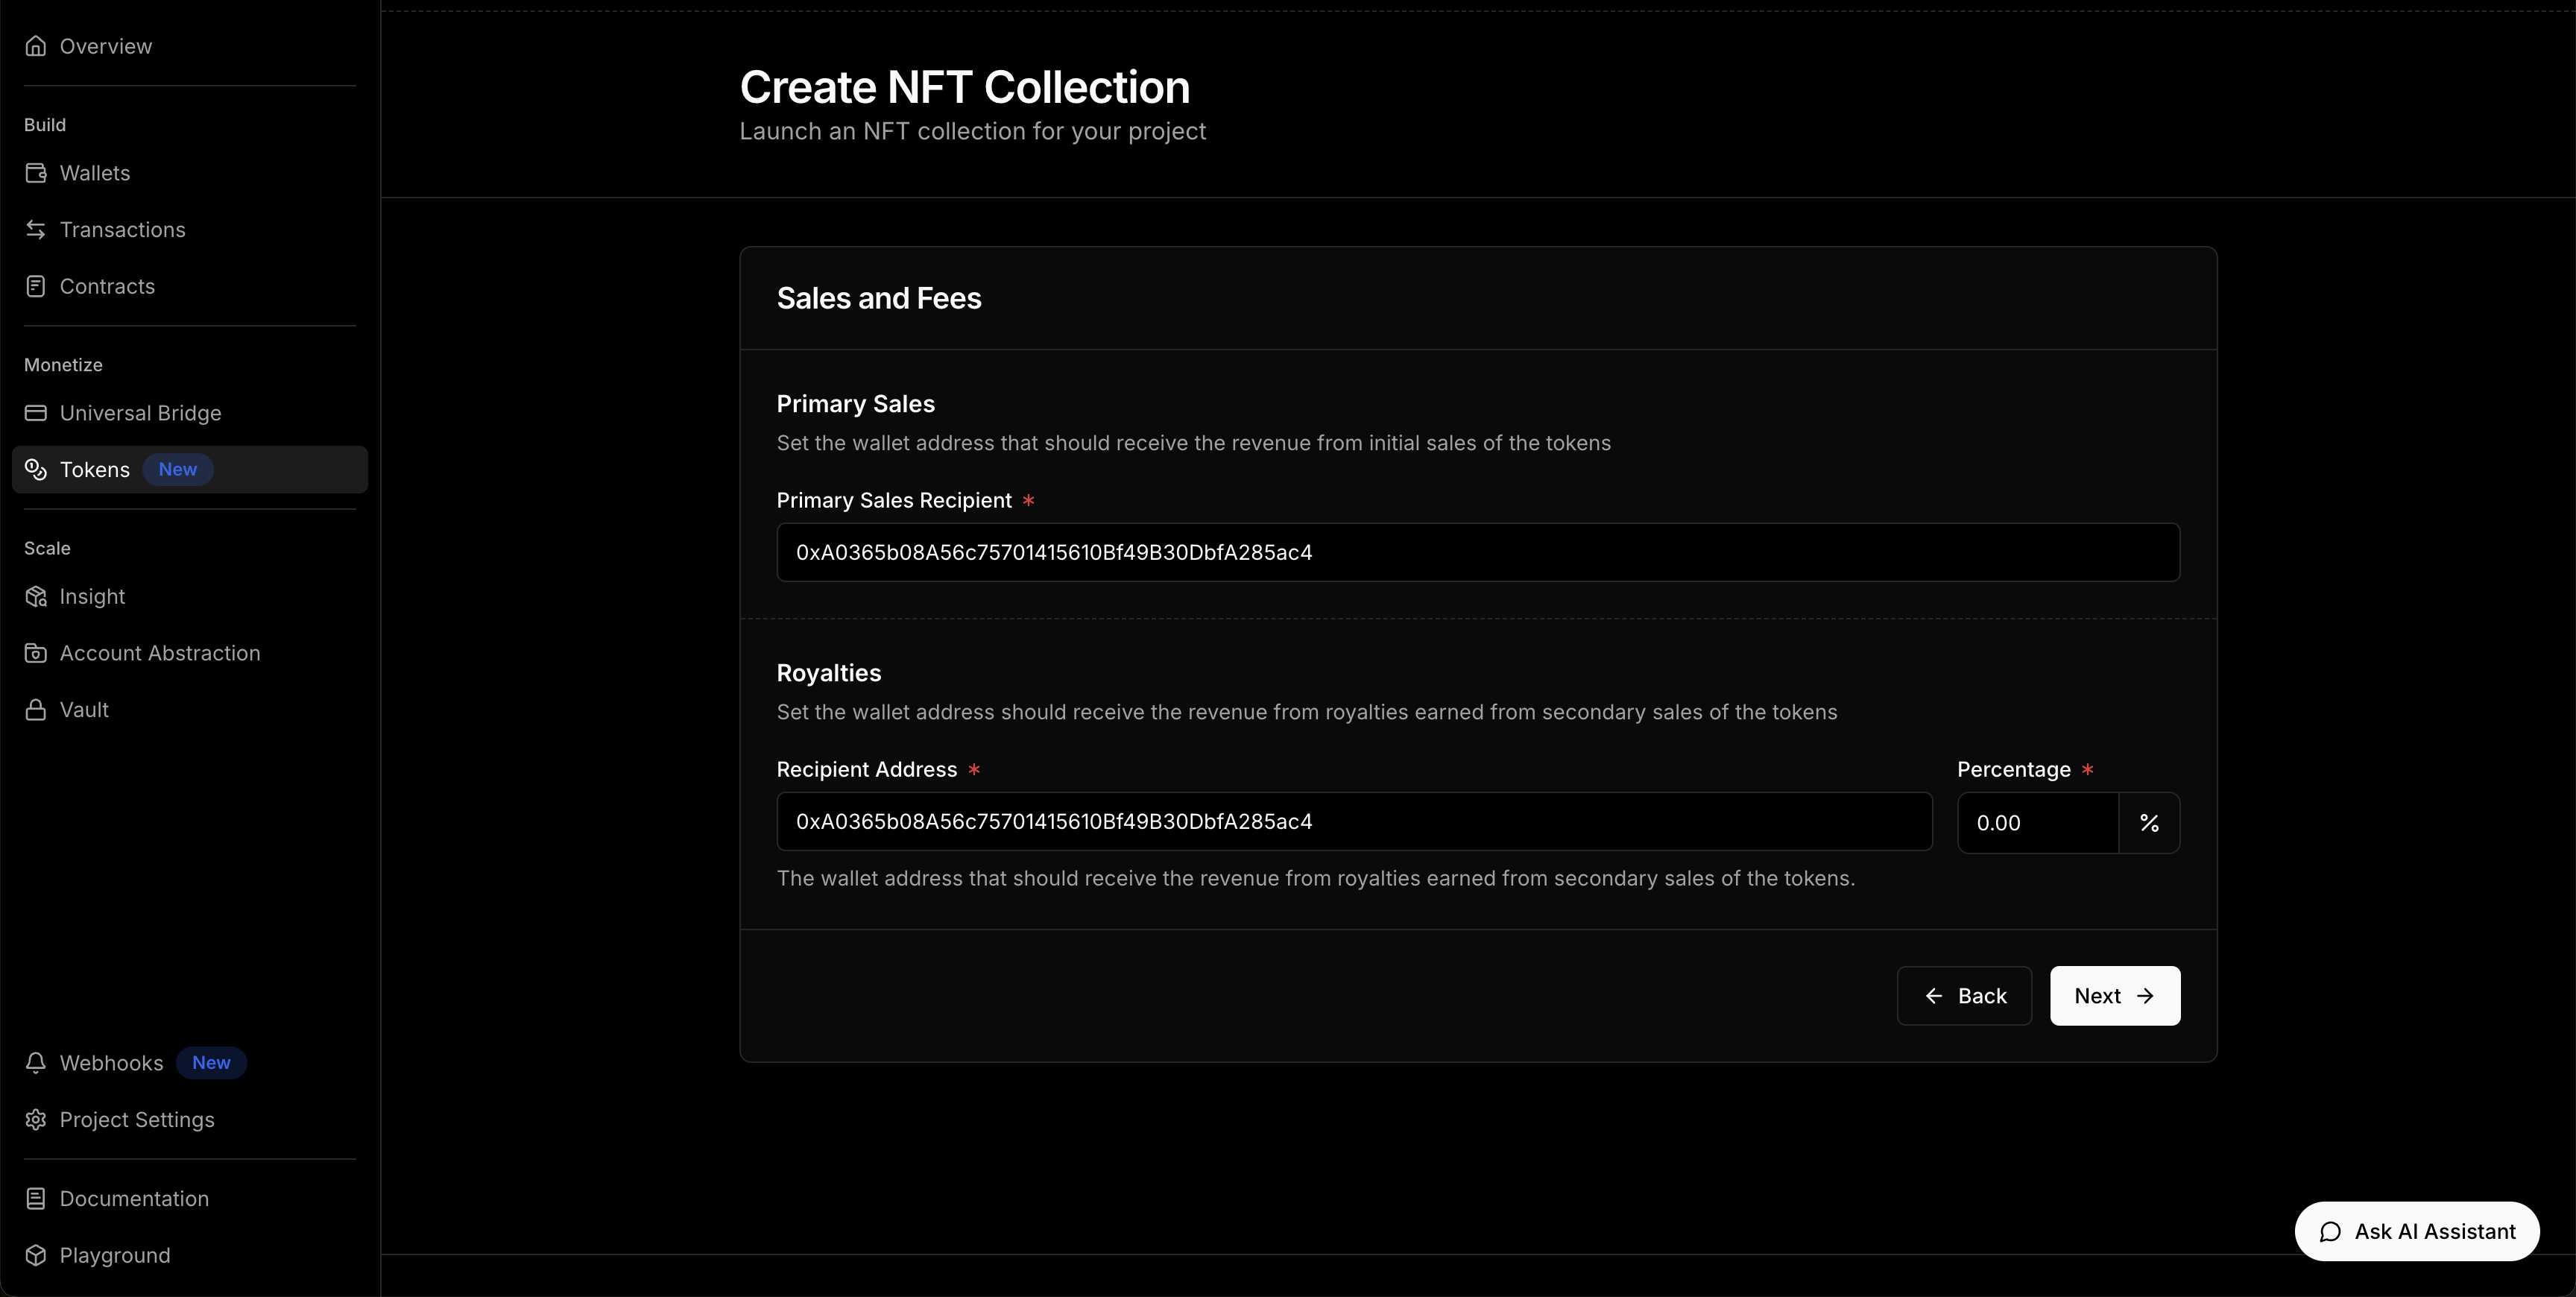Click the Playground cube icon
The image size is (2576, 1297).
36,1256
